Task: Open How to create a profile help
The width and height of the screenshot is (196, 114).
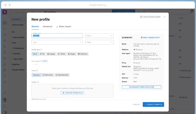Action: (150, 17)
